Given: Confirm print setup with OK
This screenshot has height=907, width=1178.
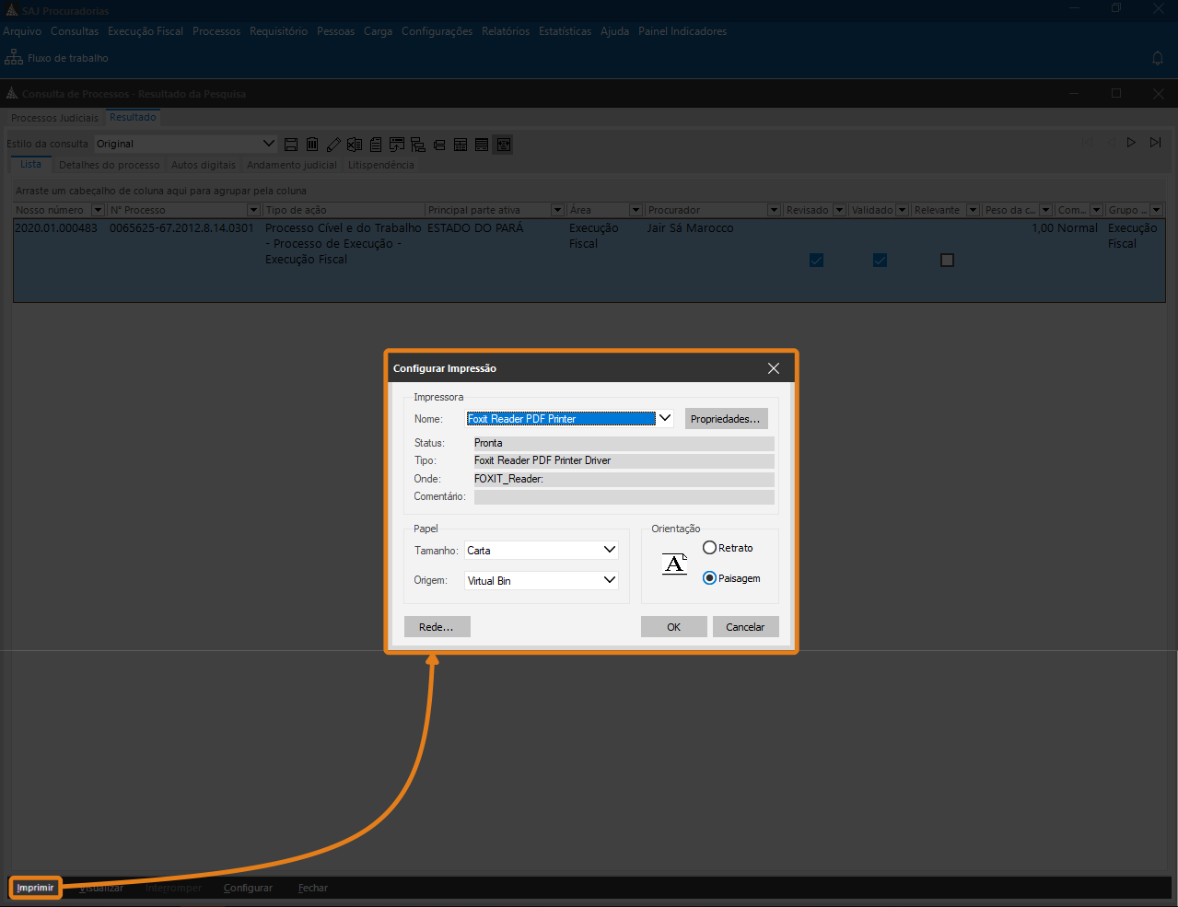Looking at the screenshot, I should [674, 627].
